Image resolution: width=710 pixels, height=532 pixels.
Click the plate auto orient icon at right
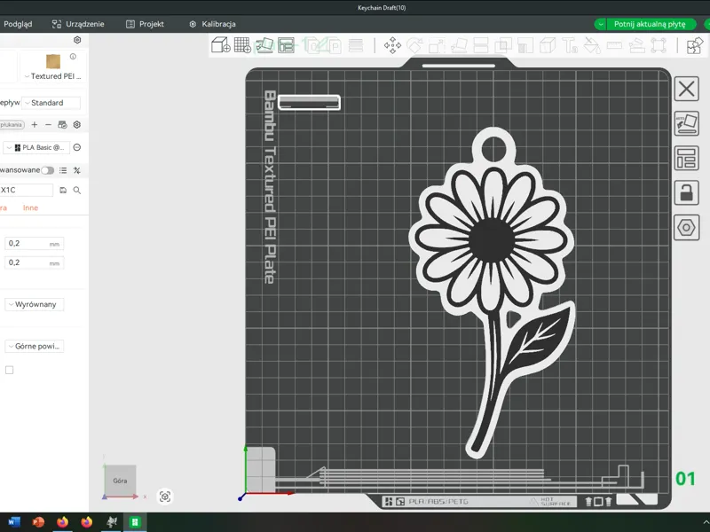coord(686,123)
